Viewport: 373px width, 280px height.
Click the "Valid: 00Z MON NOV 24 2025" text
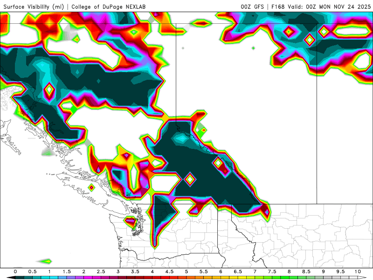point(329,7)
